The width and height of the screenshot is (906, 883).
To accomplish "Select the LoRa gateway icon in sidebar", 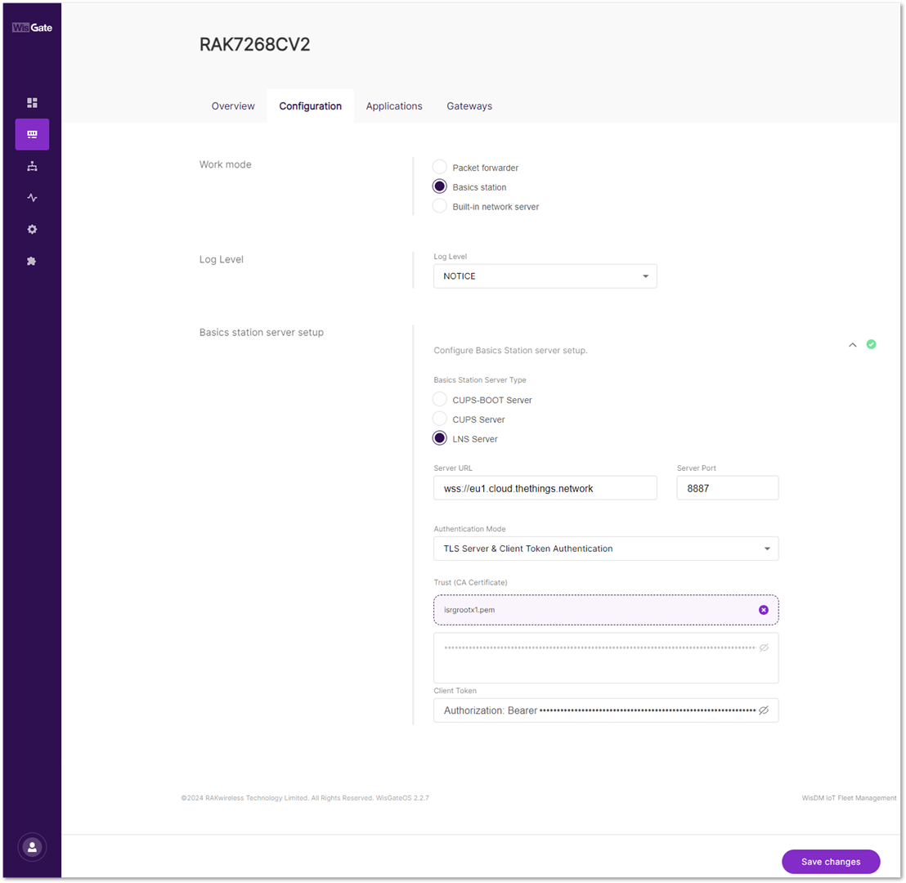I will (33, 135).
